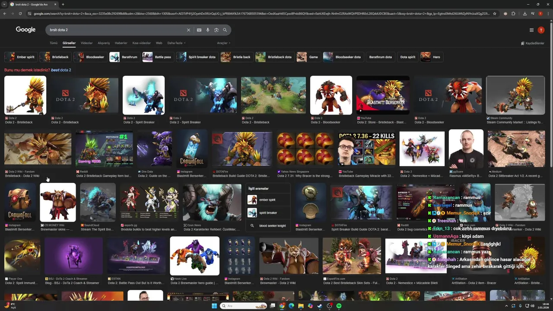Expand Daha fazla search menu
Viewport: 553px width, 311px height.
coord(176,43)
